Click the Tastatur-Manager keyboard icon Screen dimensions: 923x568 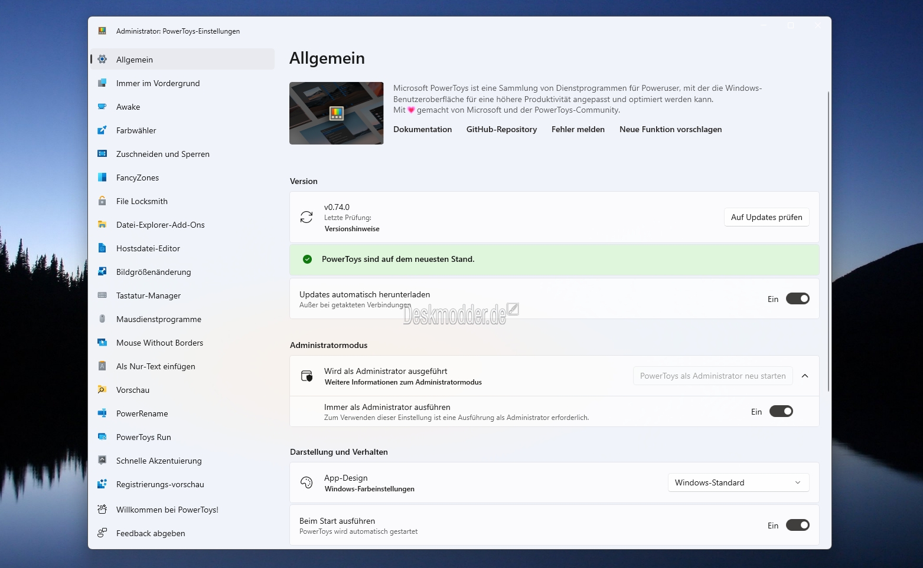(102, 295)
